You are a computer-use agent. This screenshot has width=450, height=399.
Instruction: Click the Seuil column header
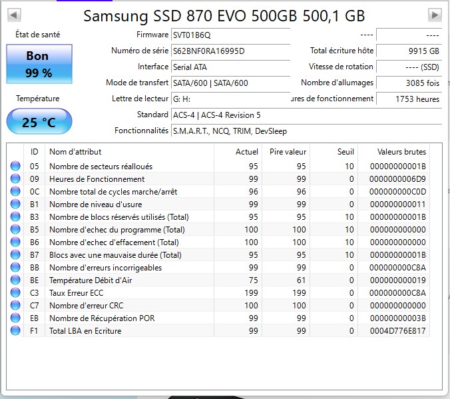[334, 152]
